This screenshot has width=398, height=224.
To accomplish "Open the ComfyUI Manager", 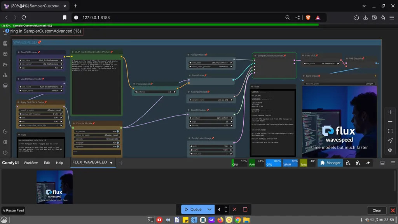I will [330, 163].
